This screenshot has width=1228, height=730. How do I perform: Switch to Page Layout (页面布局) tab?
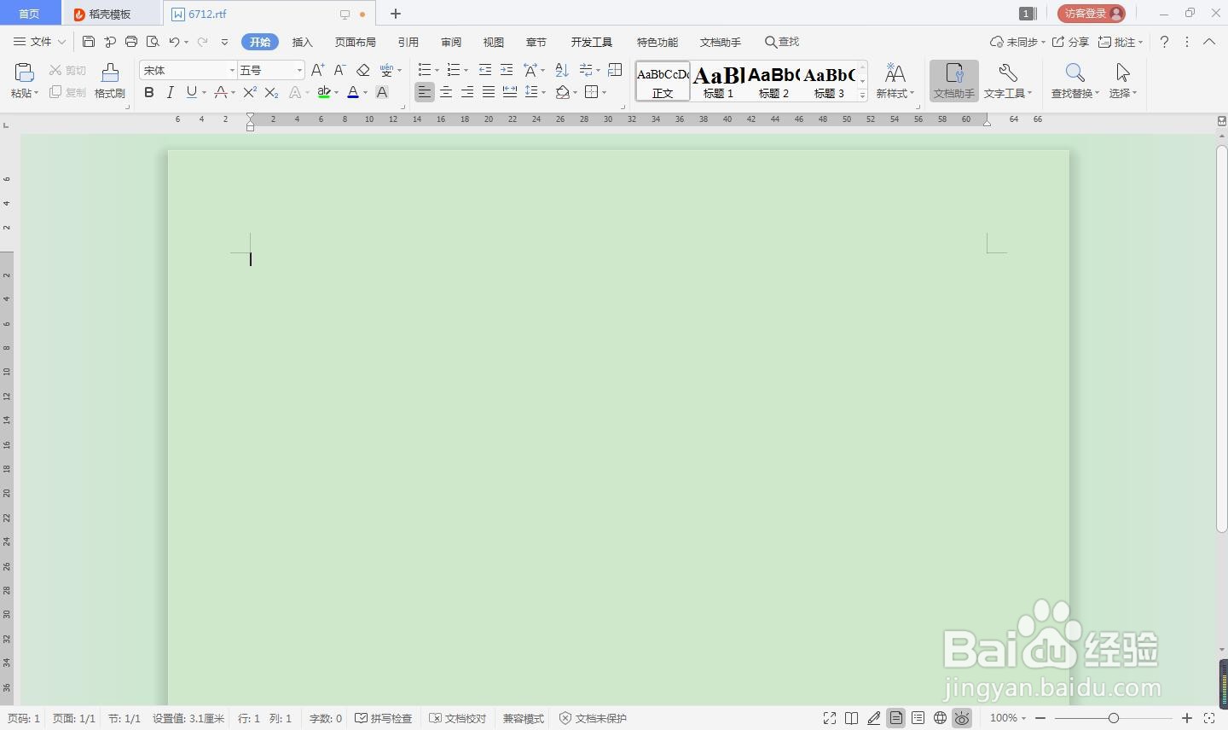pos(356,42)
